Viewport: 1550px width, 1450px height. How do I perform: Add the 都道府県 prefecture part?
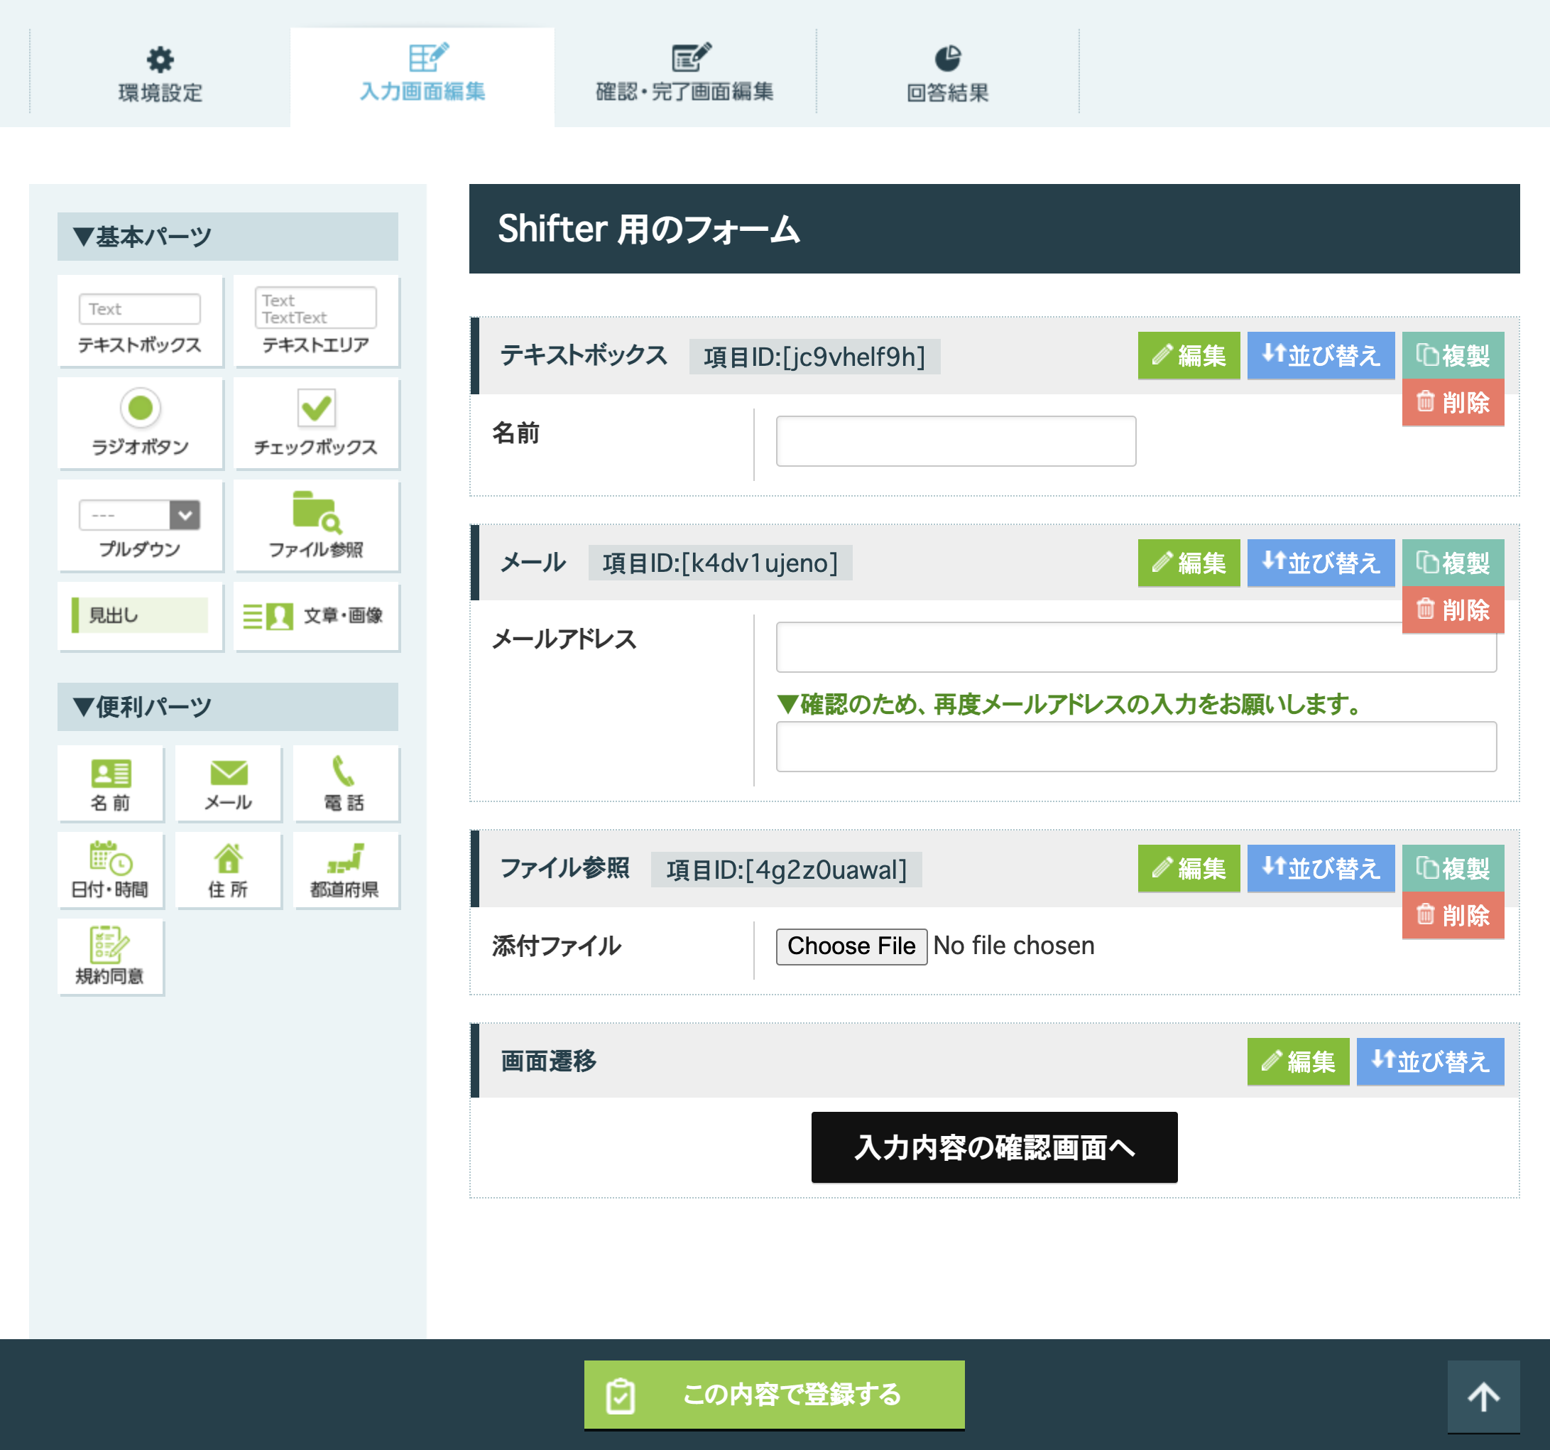coord(345,870)
